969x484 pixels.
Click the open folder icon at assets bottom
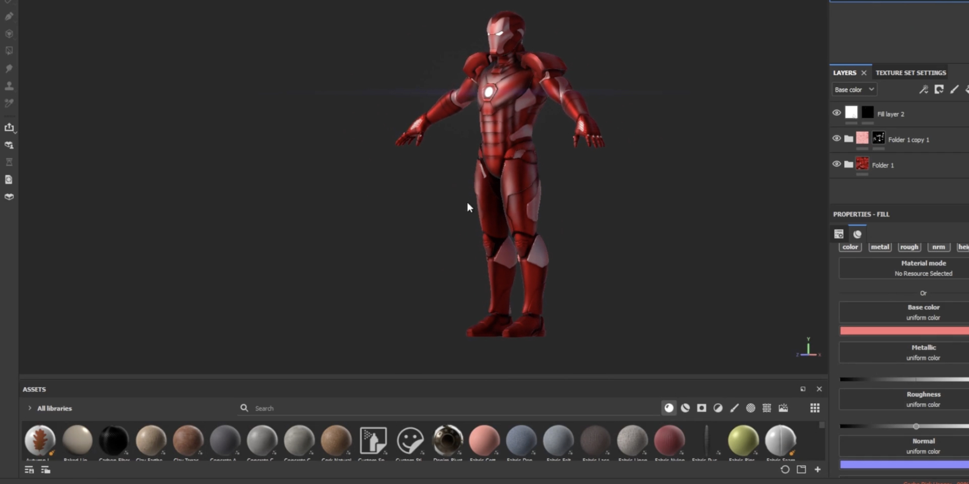coord(802,469)
